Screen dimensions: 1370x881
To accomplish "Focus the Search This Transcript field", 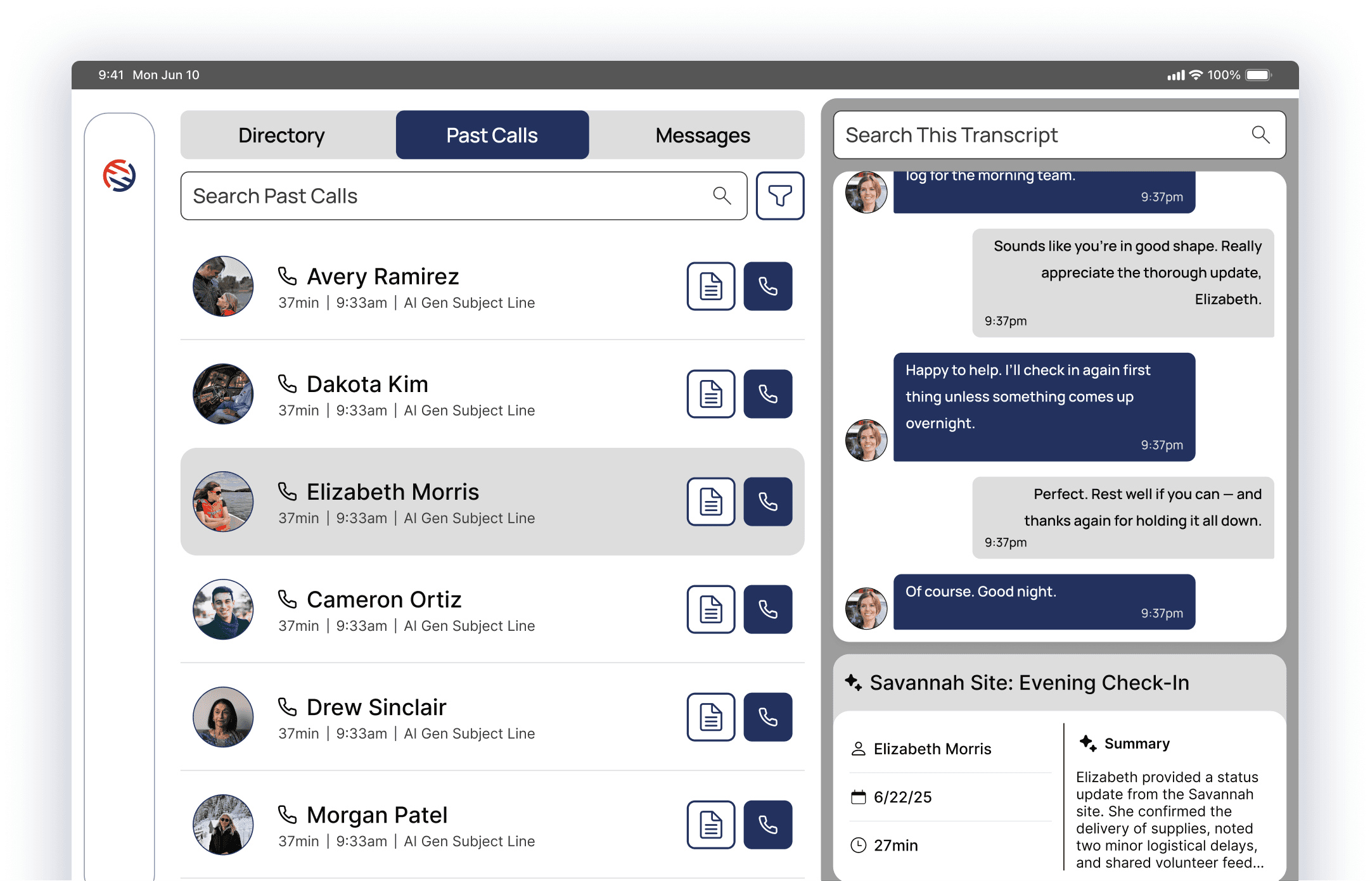I will (x=1039, y=135).
